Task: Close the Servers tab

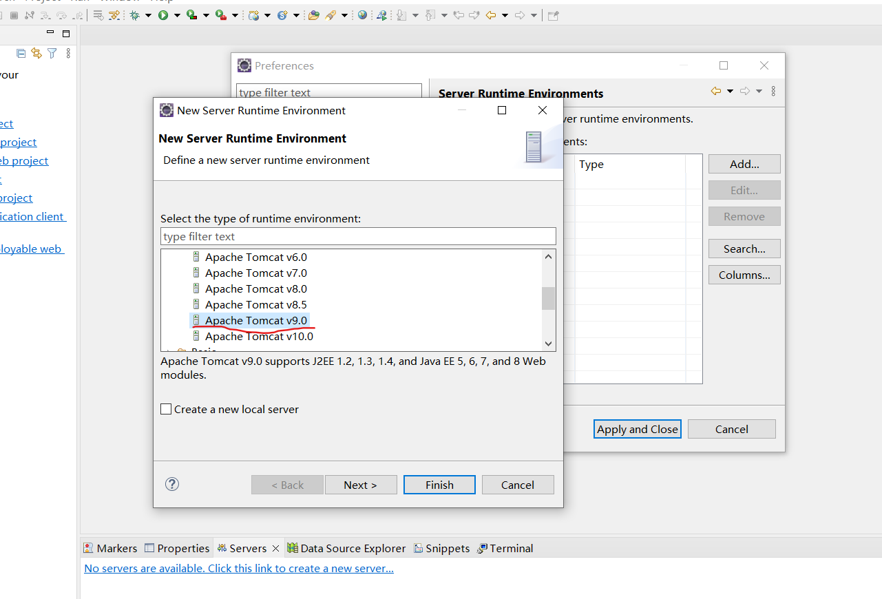Action: point(275,548)
